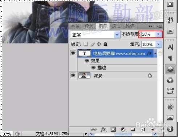Click the fx icon on text layer
The height and width of the screenshot is (137, 178).
149,53
